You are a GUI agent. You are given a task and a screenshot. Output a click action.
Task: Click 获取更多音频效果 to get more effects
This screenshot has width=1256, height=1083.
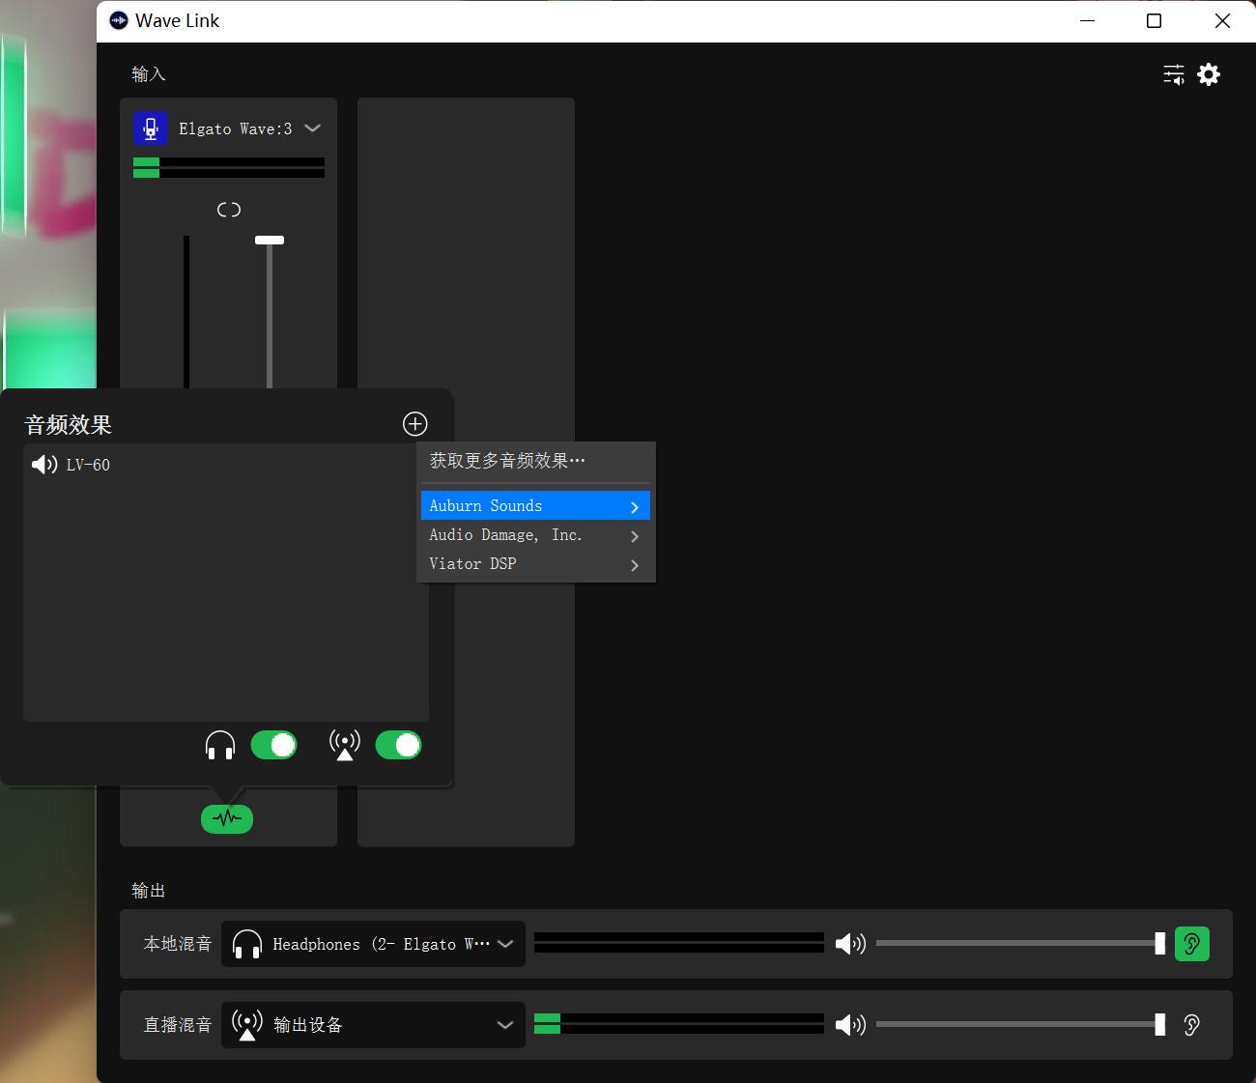coord(507,461)
